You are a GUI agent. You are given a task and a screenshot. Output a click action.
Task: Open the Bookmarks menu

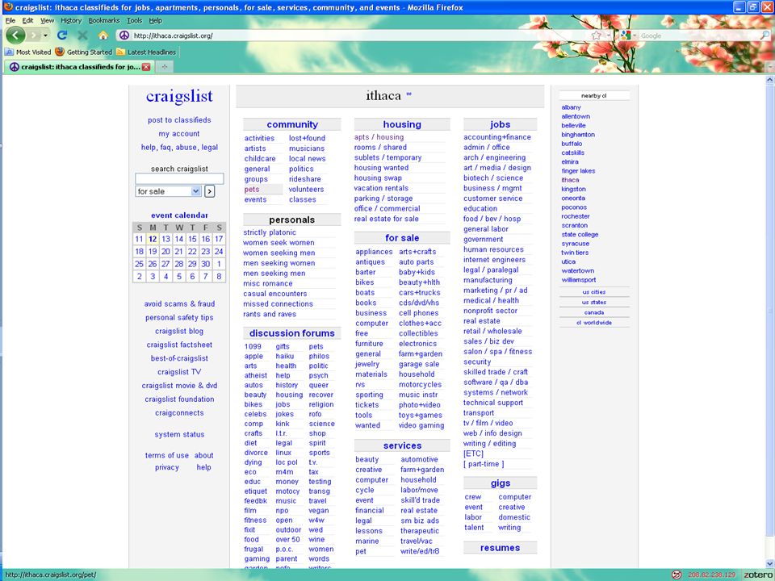pos(104,20)
